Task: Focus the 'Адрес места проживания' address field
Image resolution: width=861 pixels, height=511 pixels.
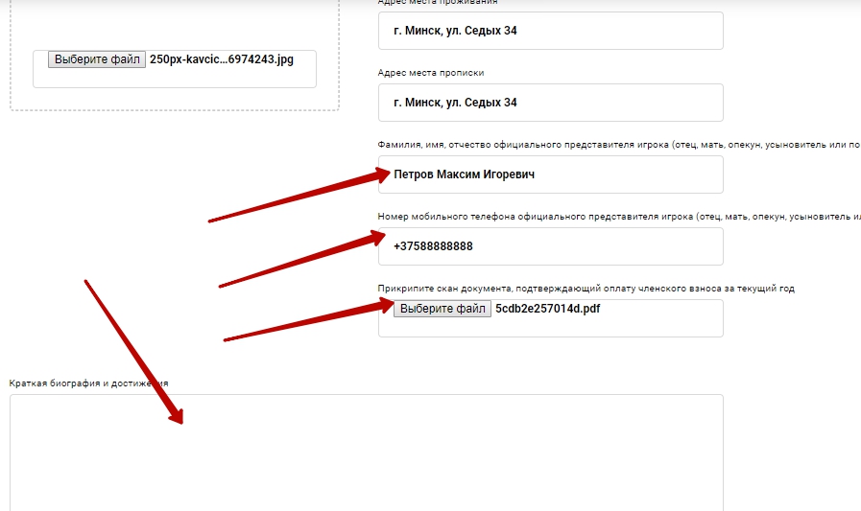Action: click(550, 31)
